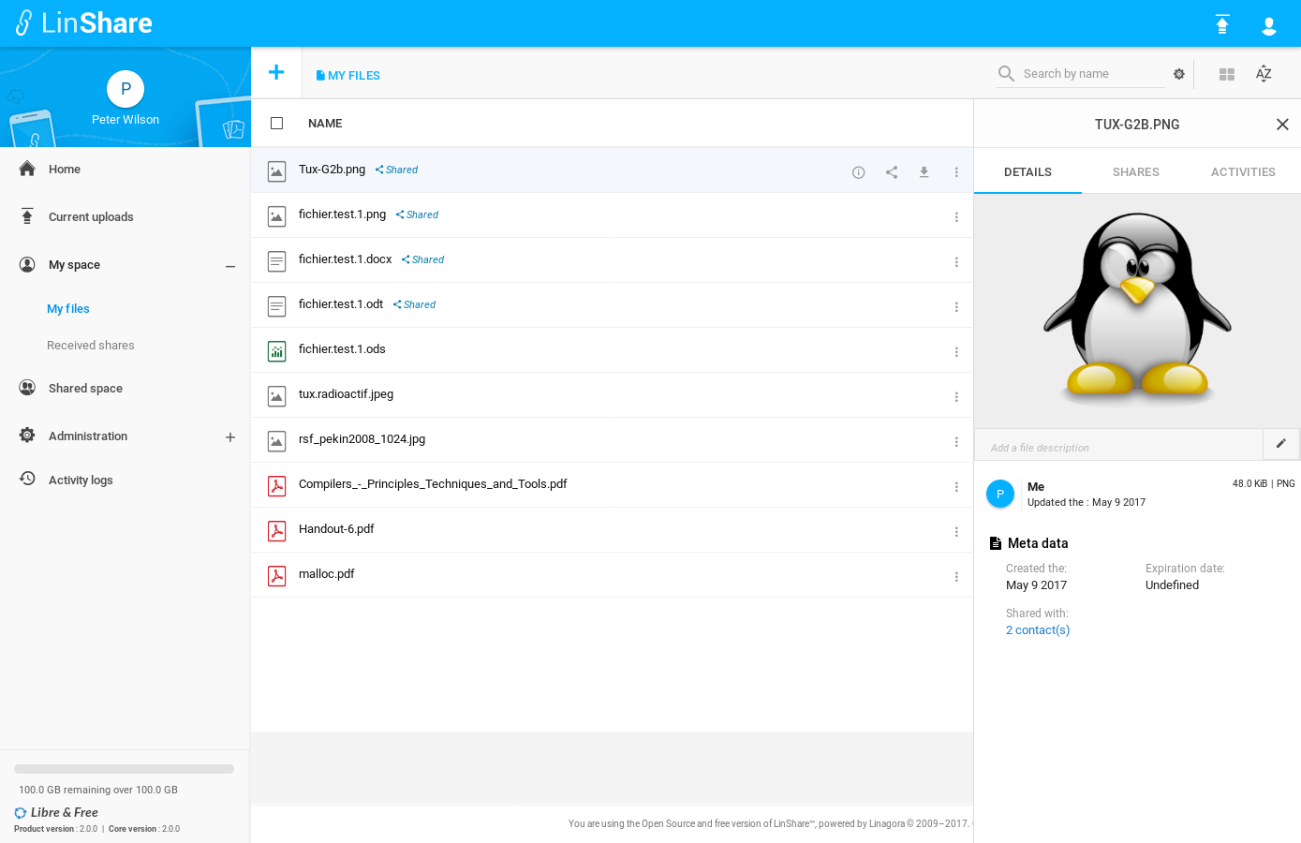Open more actions for fichier.test.1.png

click(x=956, y=217)
